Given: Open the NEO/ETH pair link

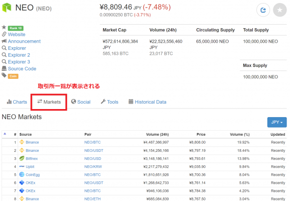Looking at the screenshot, I should [93, 199].
